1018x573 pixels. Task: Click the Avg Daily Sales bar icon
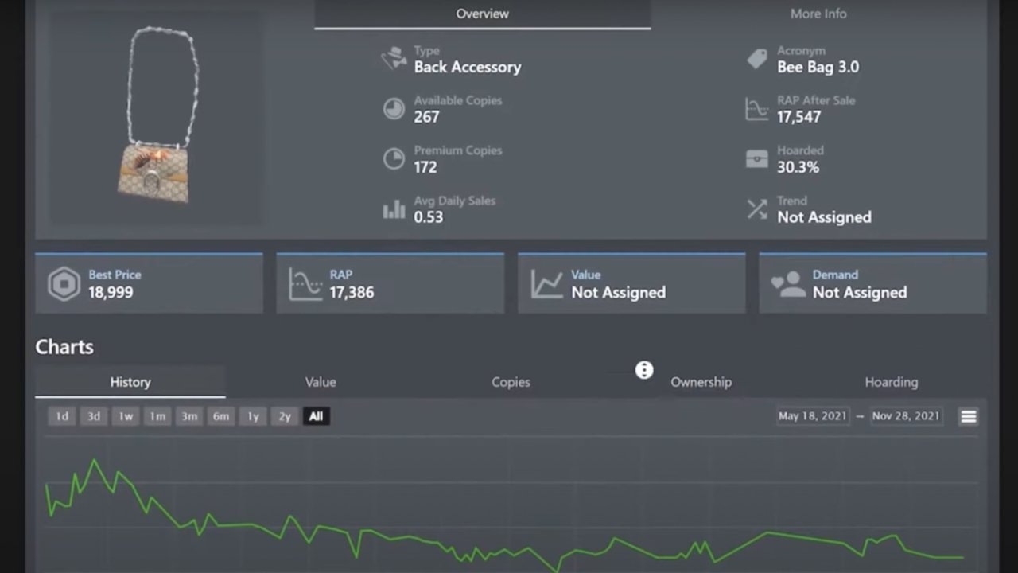pyautogui.click(x=394, y=209)
